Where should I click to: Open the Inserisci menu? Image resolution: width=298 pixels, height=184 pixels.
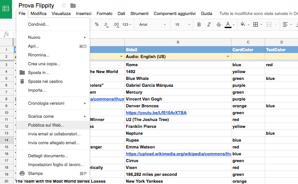point(83,13)
